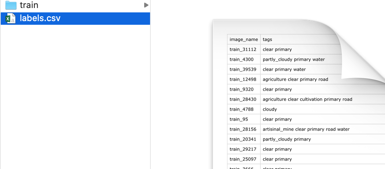
Task: Click tags cell beside train_9320
Action: (x=323, y=89)
